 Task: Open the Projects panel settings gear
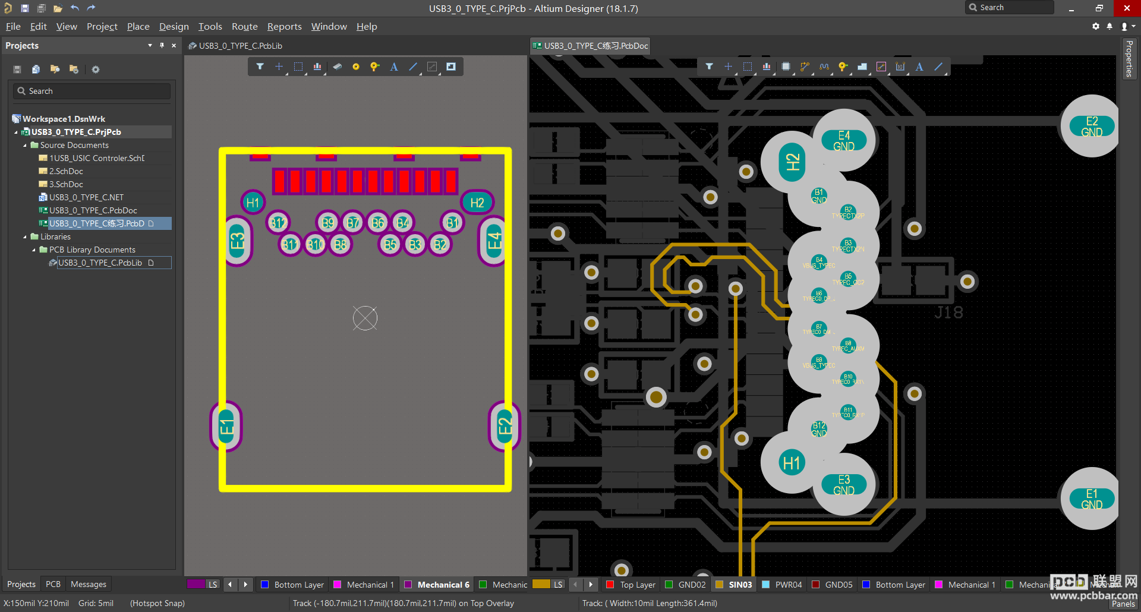[x=96, y=70]
